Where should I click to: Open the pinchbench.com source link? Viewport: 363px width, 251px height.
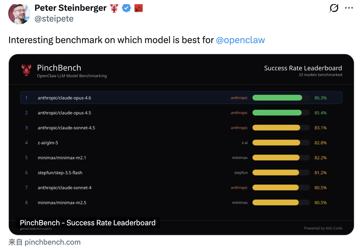(52, 242)
